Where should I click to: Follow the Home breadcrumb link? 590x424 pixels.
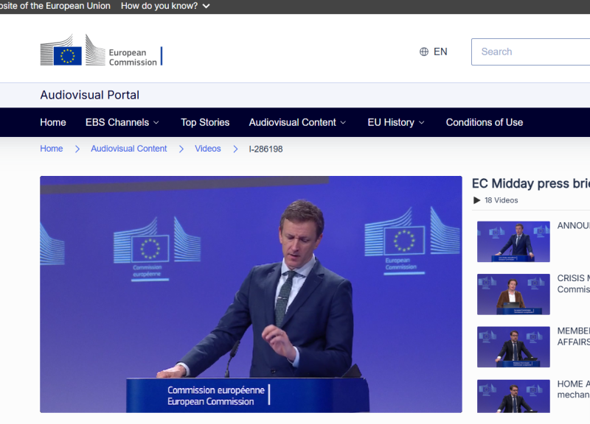52,149
